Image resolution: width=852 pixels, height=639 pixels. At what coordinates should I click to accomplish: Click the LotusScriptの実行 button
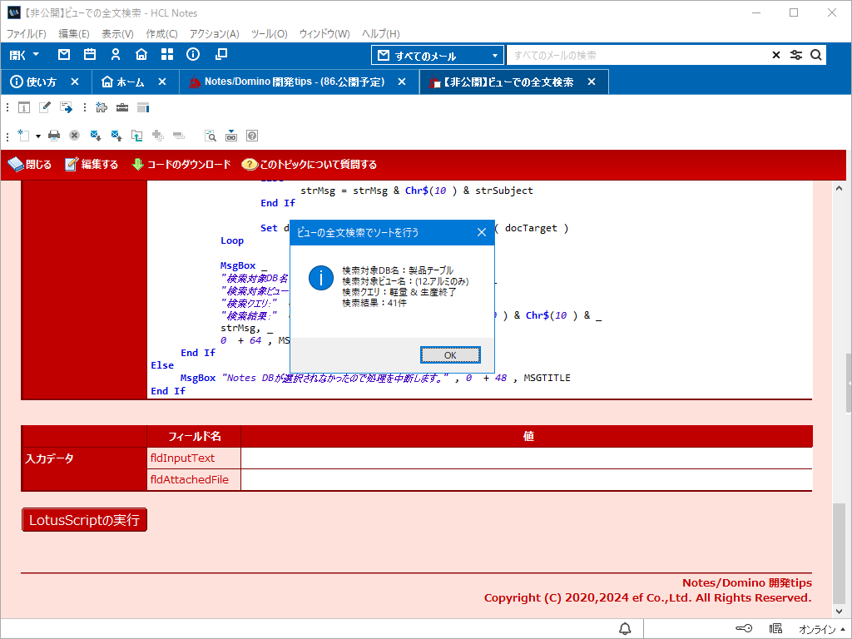(84, 520)
